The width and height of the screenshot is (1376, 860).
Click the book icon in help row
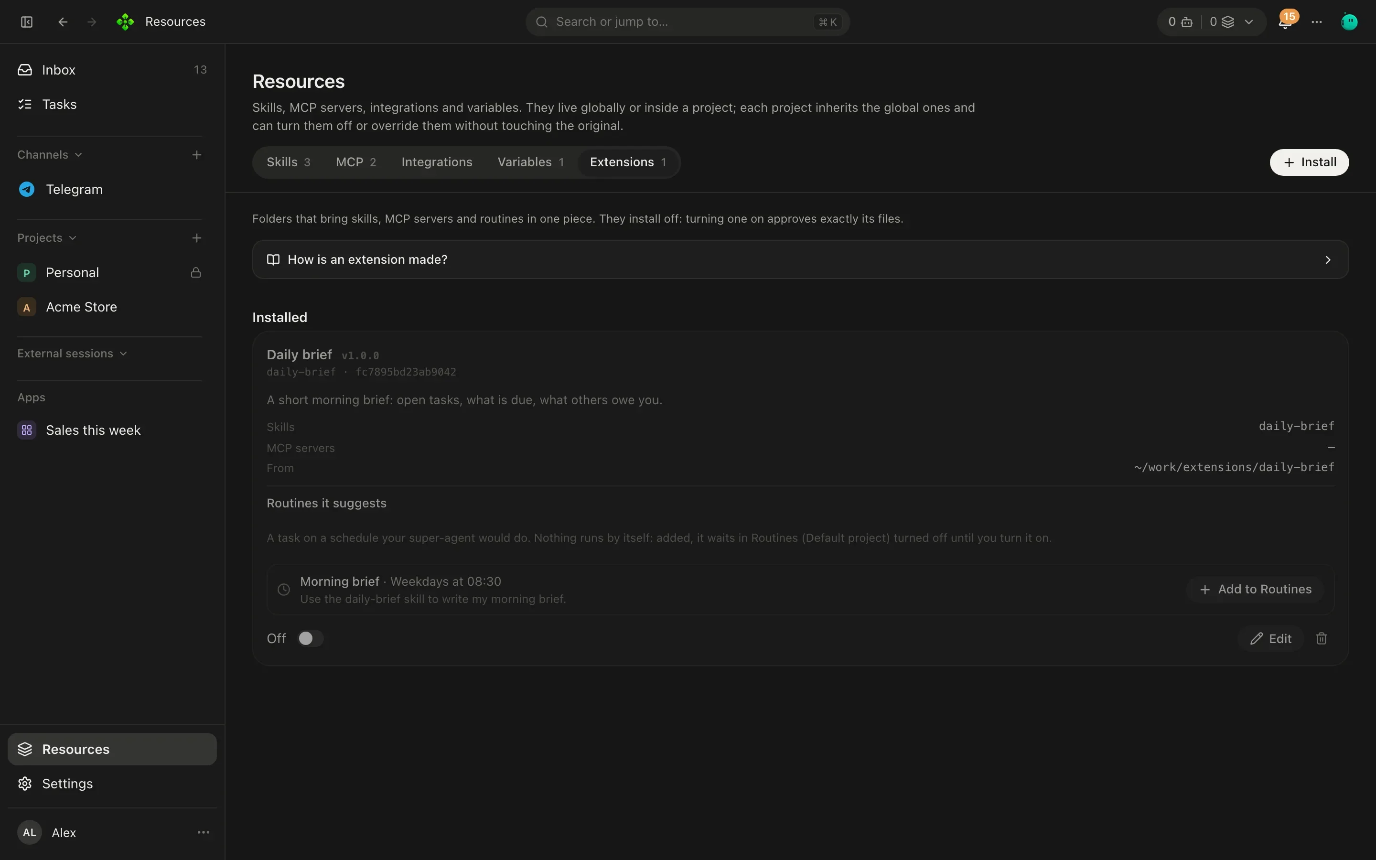273,259
